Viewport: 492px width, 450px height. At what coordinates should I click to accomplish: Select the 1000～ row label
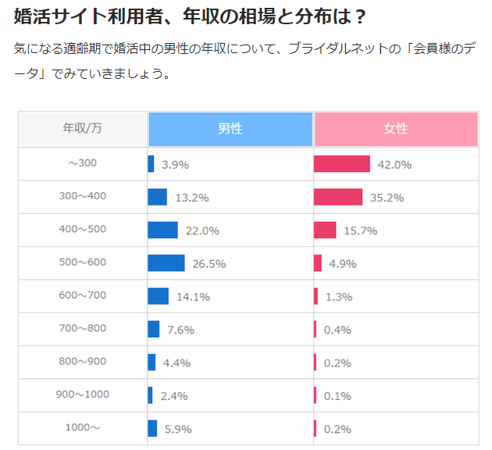click(x=83, y=428)
